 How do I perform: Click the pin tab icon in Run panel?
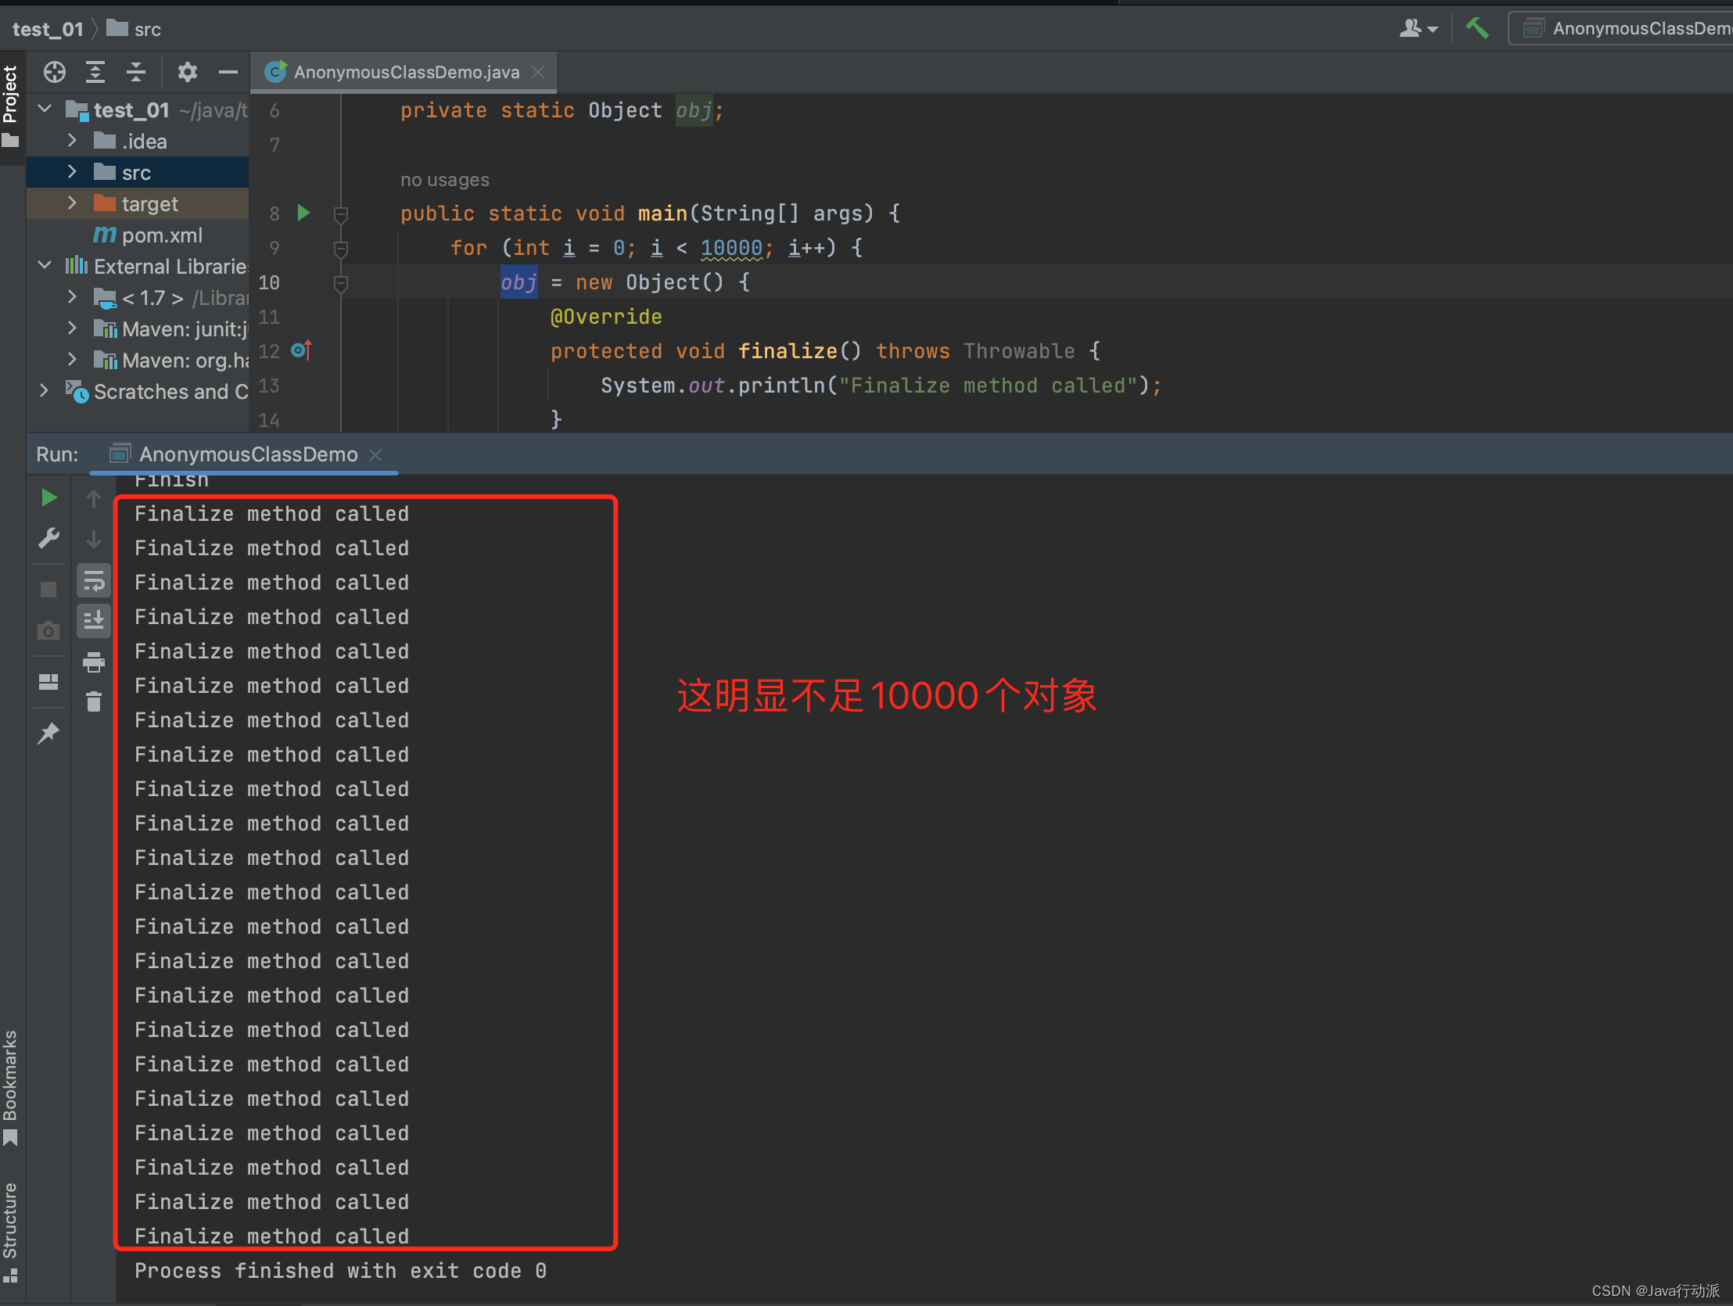pyautogui.click(x=48, y=734)
